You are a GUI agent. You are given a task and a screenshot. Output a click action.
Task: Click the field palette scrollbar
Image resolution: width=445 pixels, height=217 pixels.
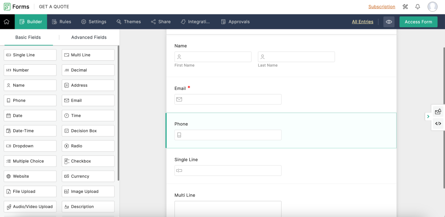[118, 113]
